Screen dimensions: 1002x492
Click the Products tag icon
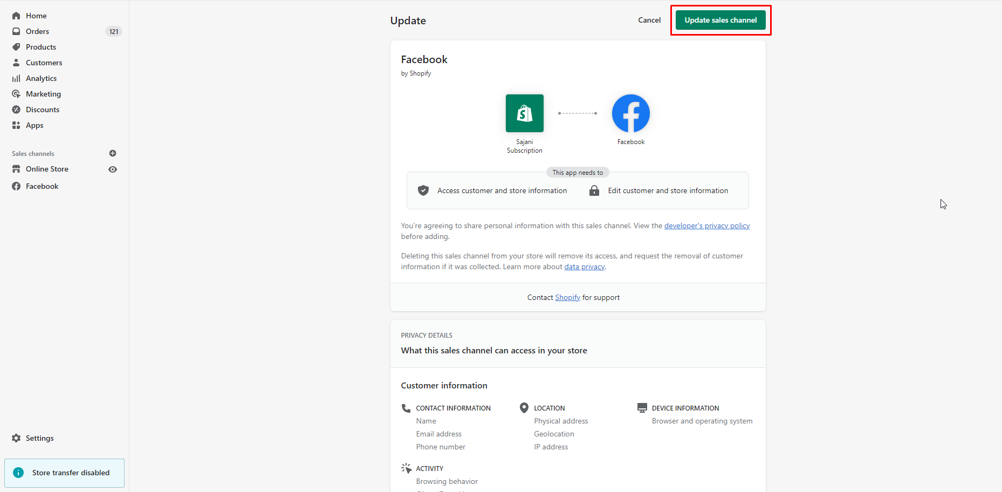coord(16,47)
